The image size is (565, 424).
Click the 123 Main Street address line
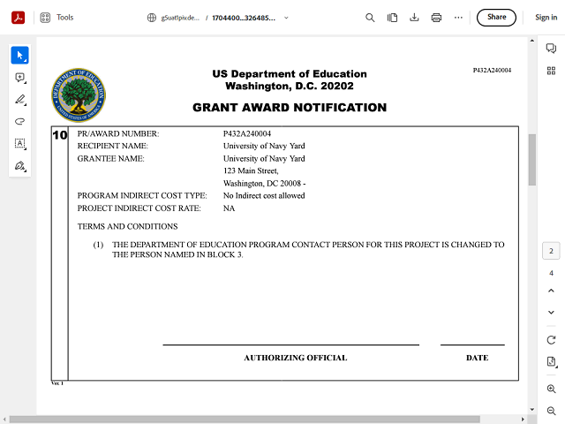(251, 170)
